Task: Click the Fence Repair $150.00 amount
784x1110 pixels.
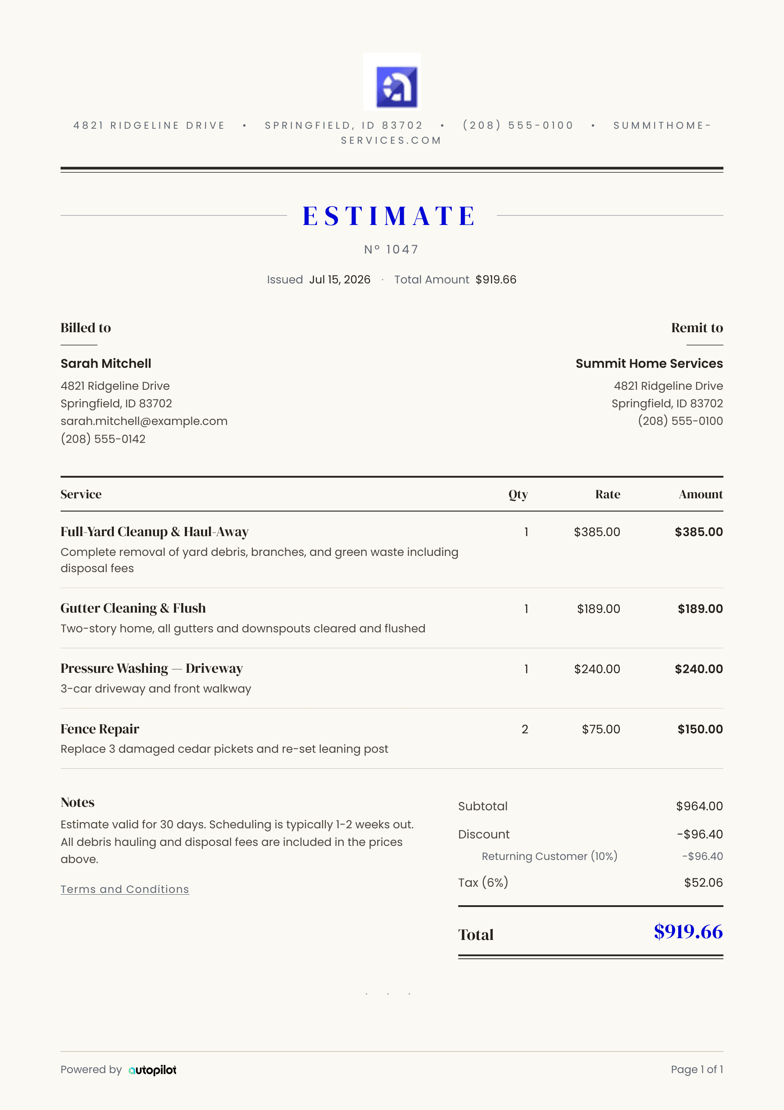Action: [700, 729]
